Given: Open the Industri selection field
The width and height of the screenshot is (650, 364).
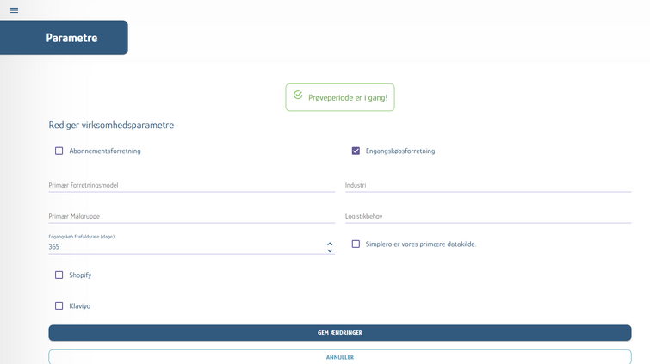Looking at the screenshot, I should (487, 185).
